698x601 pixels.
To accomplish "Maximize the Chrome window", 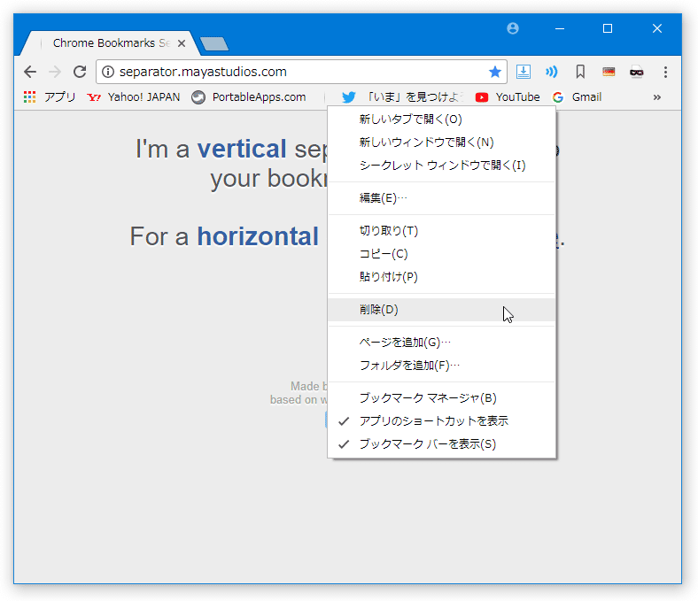I will (607, 28).
